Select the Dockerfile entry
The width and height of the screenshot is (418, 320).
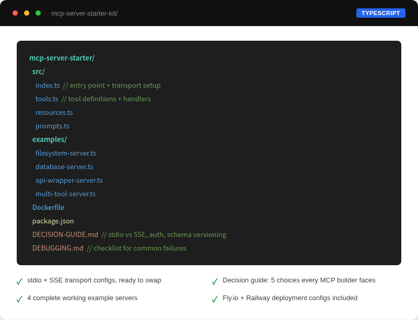tap(48, 207)
